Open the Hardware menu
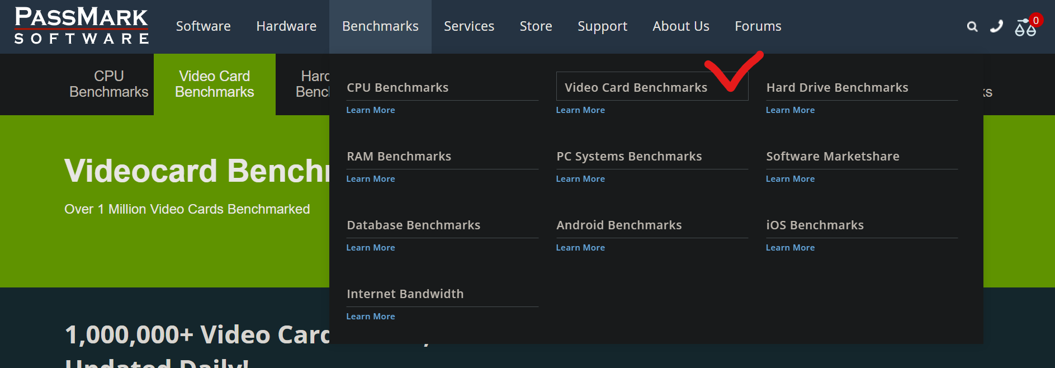 (286, 26)
